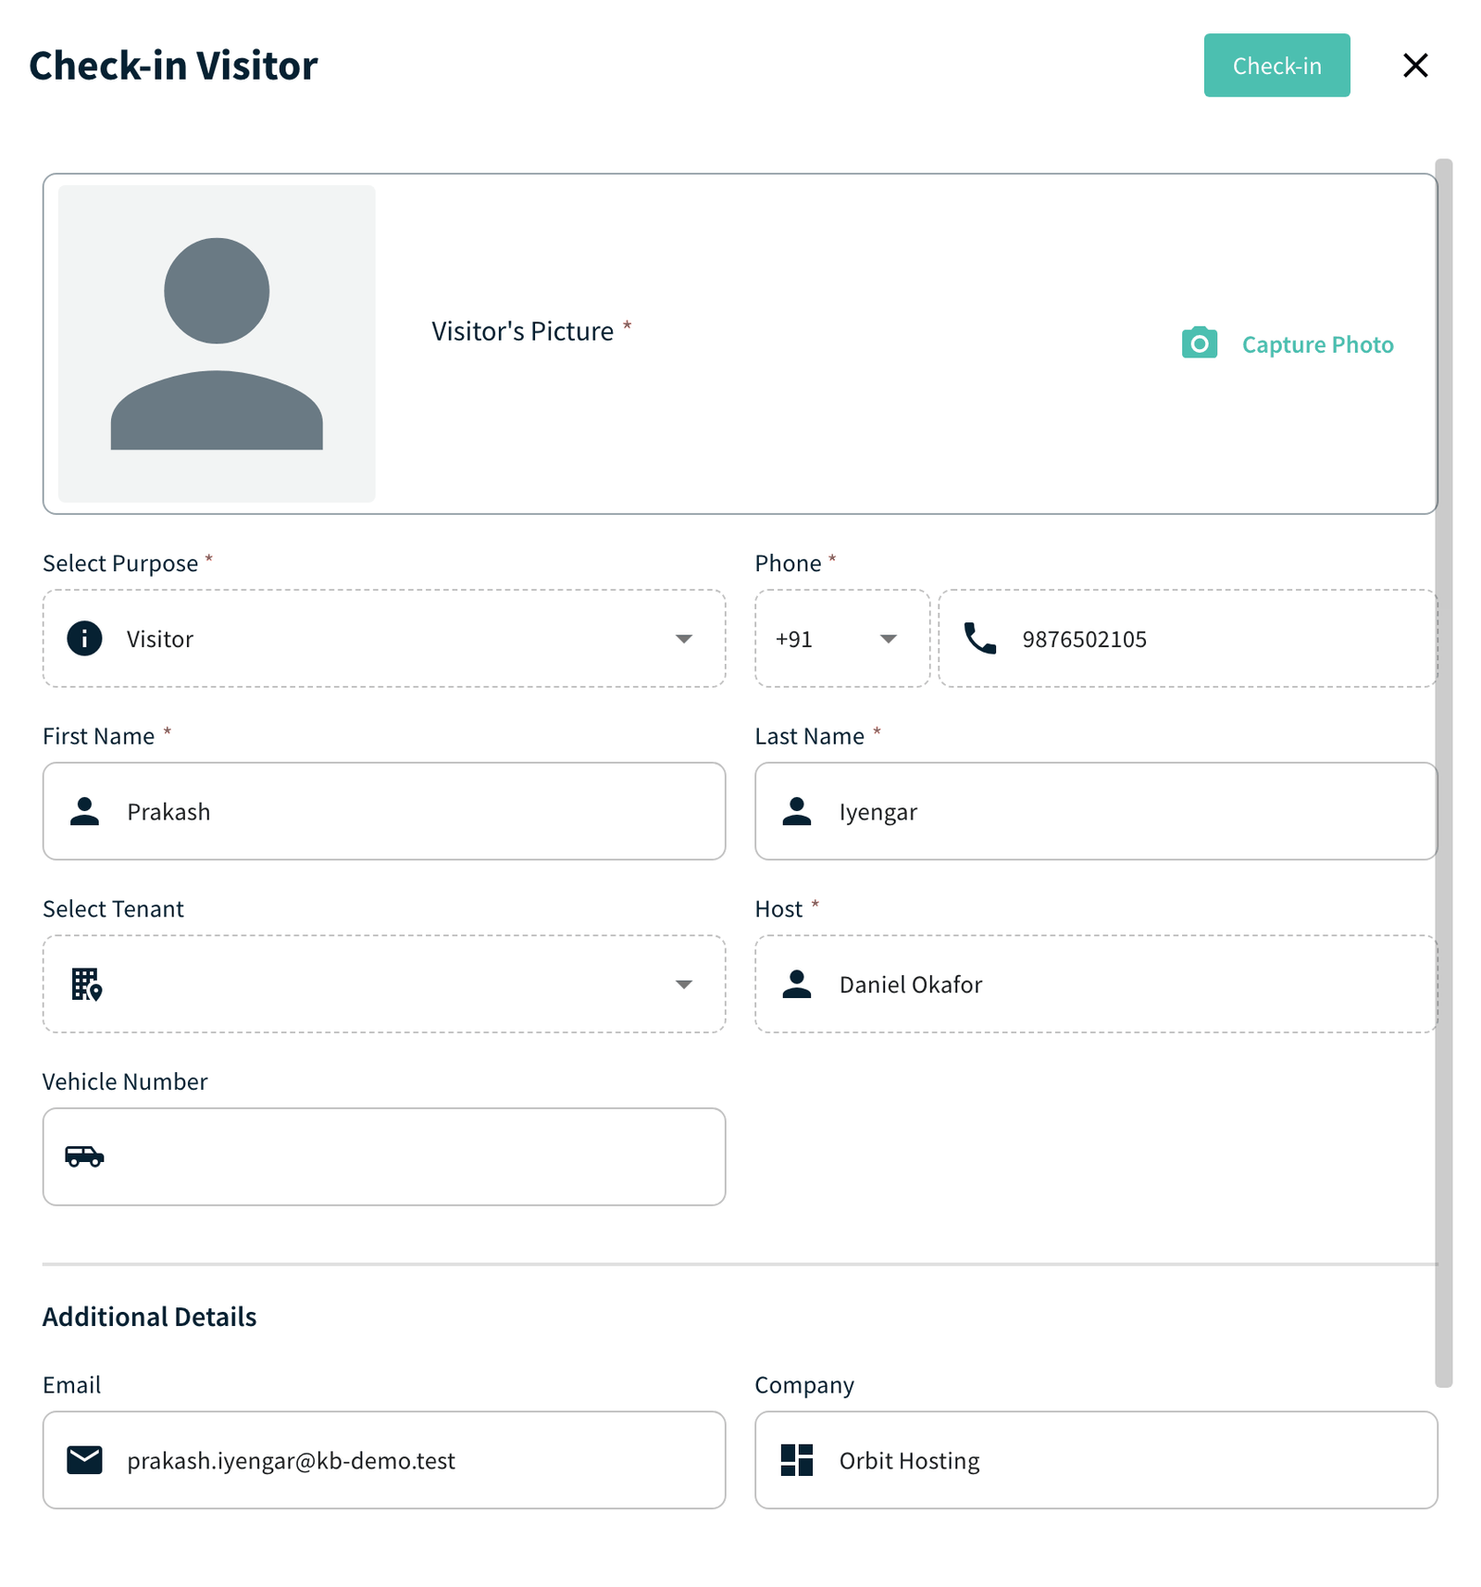Open the +91 country code dropdown
Screen dimensions: 1481x1587
tap(841, 639)
